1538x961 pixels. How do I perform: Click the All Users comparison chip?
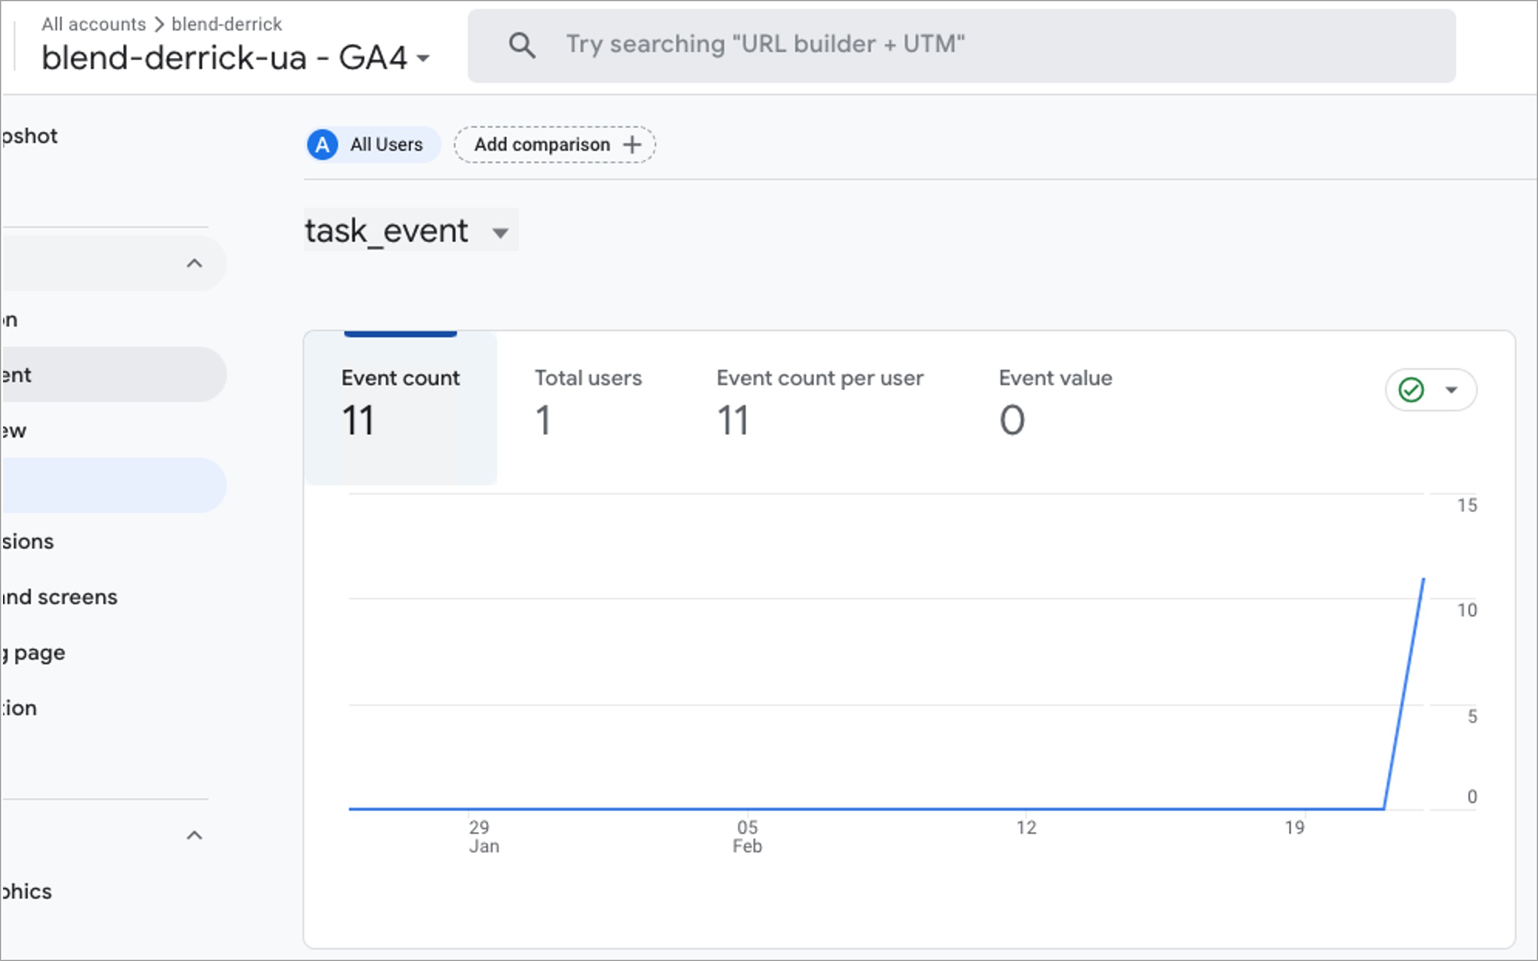click(386, 145)
